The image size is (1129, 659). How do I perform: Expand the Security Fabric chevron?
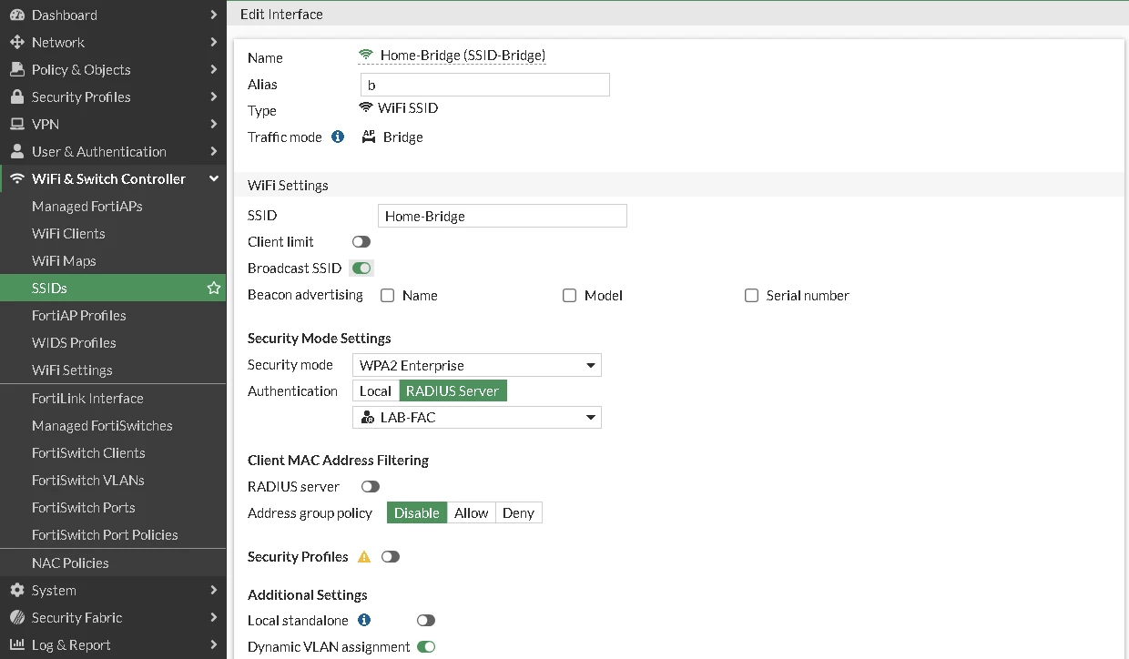[x=213, y=617]
